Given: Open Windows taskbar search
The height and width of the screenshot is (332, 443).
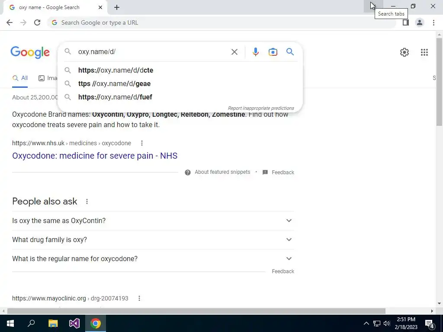Looking at the screenshot, I should point(31,323).
